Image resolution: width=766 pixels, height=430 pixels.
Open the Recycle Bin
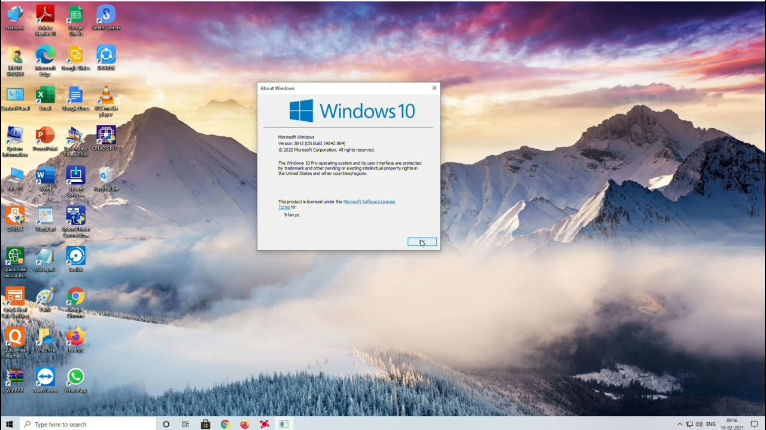tap(106, 179)
